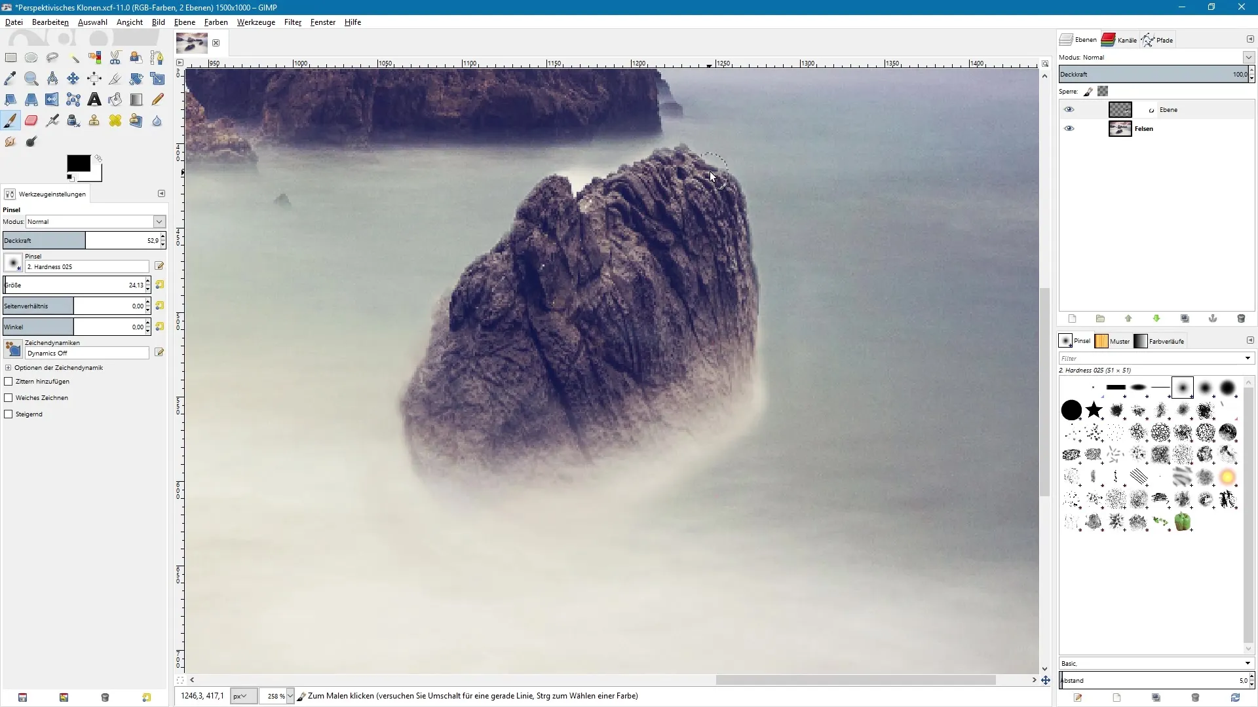Select the Zoom magnifier tool
1258x707 pixels.
click(31, 79)
